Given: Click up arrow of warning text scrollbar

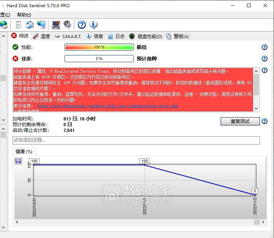Looking at the screenshot, I should [x=256, y=71].
